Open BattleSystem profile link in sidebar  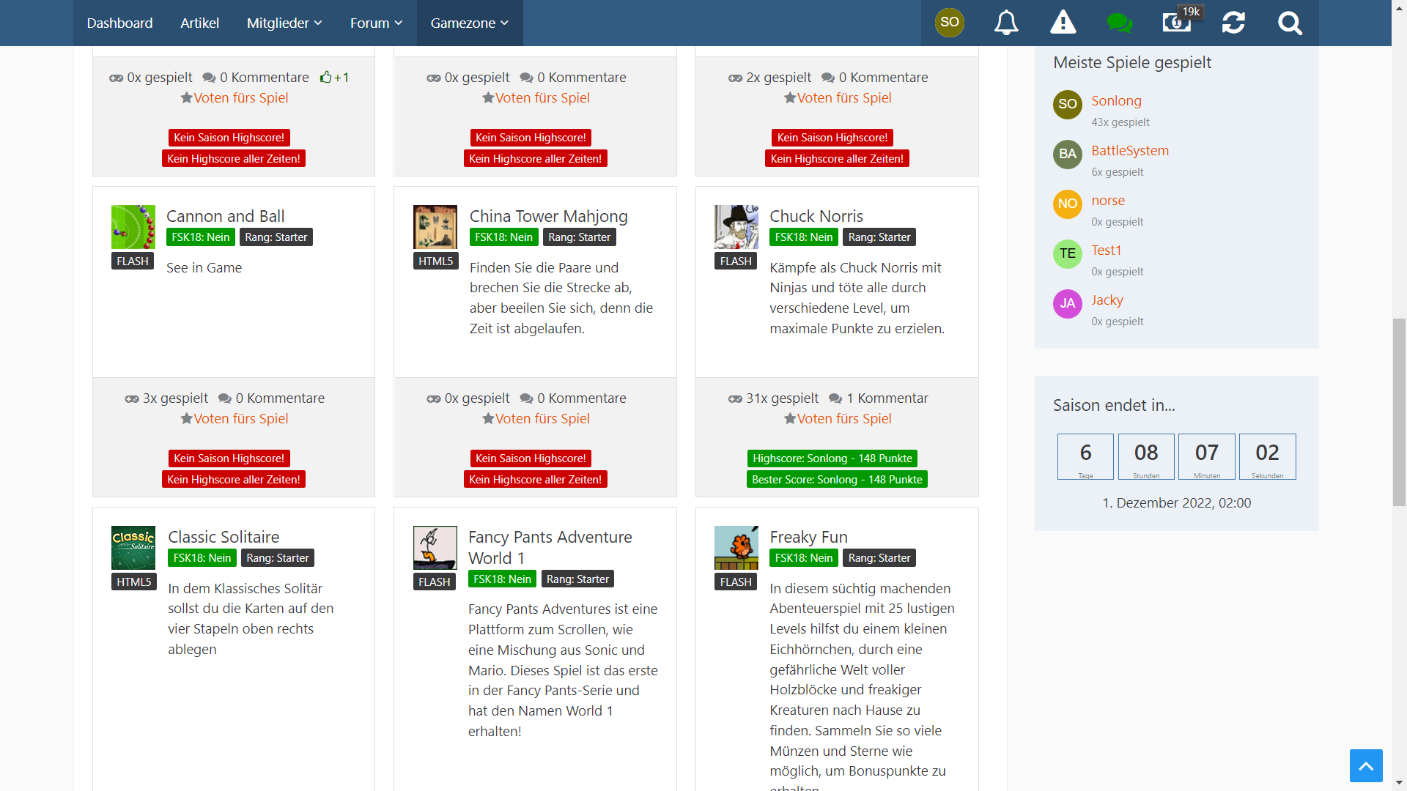[x=1129, y=150]
